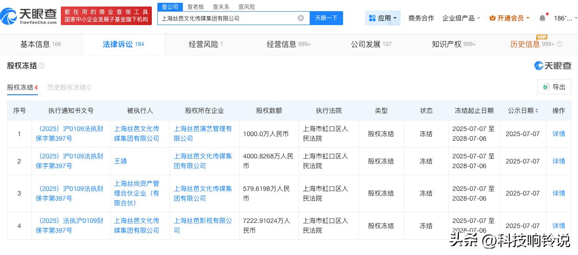The width and height of the screenshot is (578, 255).
Task: Select the 查关系 search tab
Action: click(x=221, y=7)
